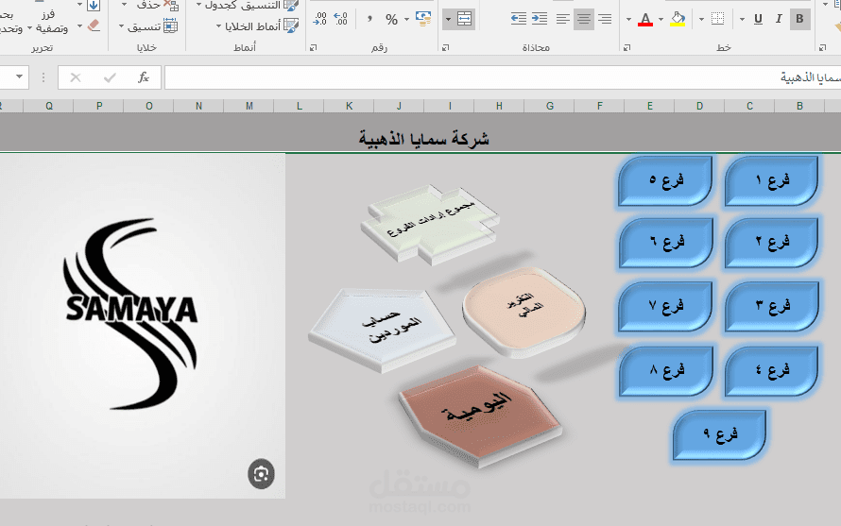The height and width of the screenshot is (526, 841).
Task: Click the cross-shaped branches revenue total button
Action: [430, 225]
